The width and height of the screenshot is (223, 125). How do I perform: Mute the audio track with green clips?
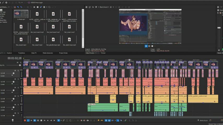click(x=15, y=105)
